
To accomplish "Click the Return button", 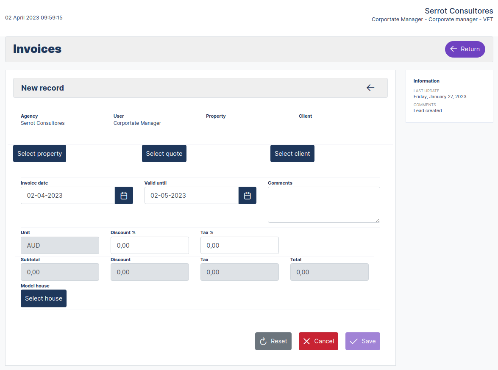I will [x=465, y=49].
